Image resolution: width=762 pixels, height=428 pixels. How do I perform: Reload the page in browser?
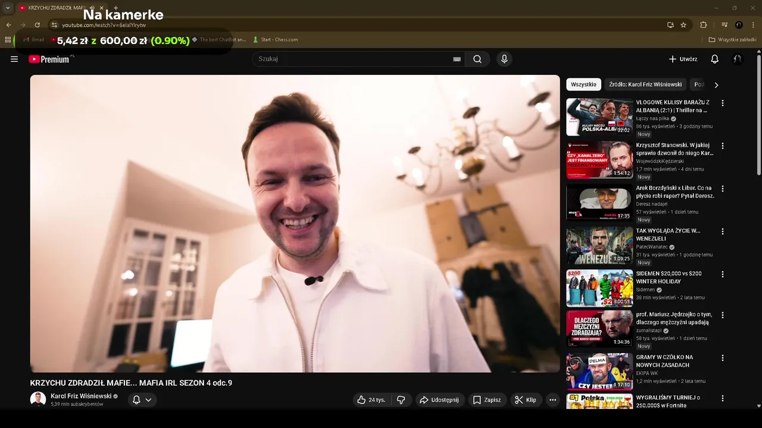[x=37, y=25]
